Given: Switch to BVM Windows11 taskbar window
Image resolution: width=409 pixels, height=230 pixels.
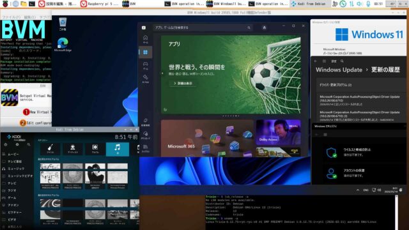Looking at the screenshot, I should pyautogui.click(x=226, y=4).
